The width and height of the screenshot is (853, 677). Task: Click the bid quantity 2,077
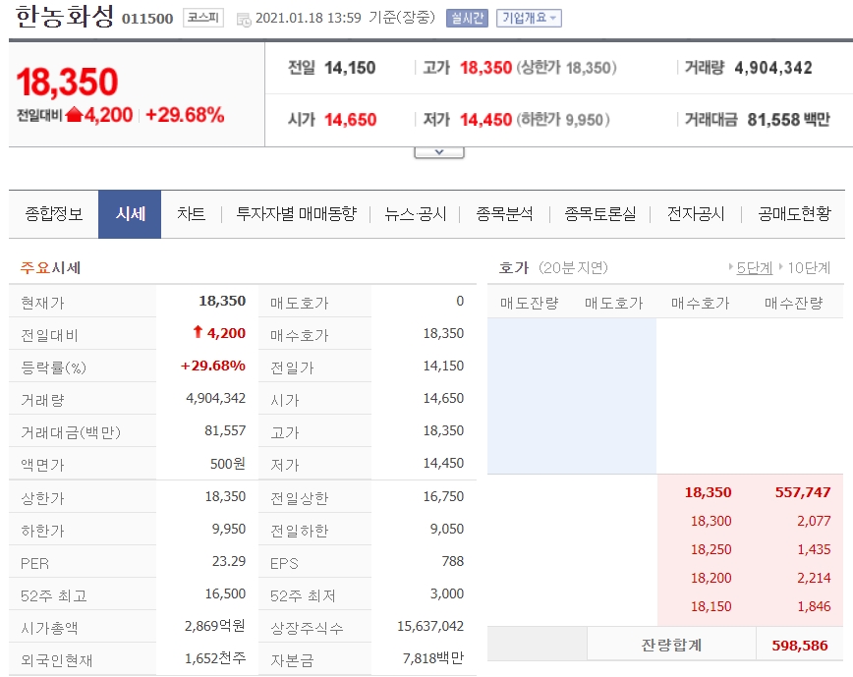point(814,521)
